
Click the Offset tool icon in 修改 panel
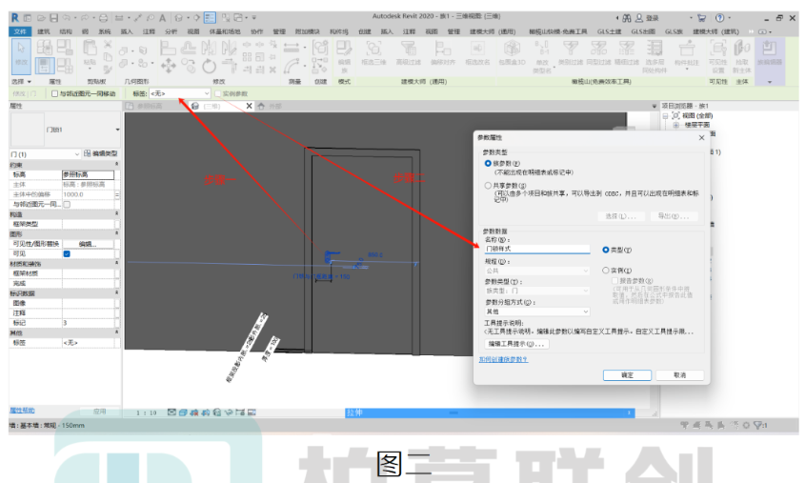(x=188, y=48)
